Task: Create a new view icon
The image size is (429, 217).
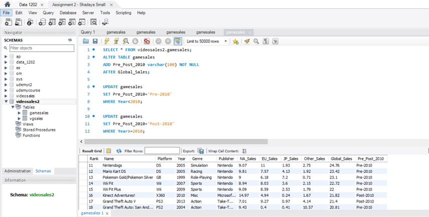Action: 62,22
